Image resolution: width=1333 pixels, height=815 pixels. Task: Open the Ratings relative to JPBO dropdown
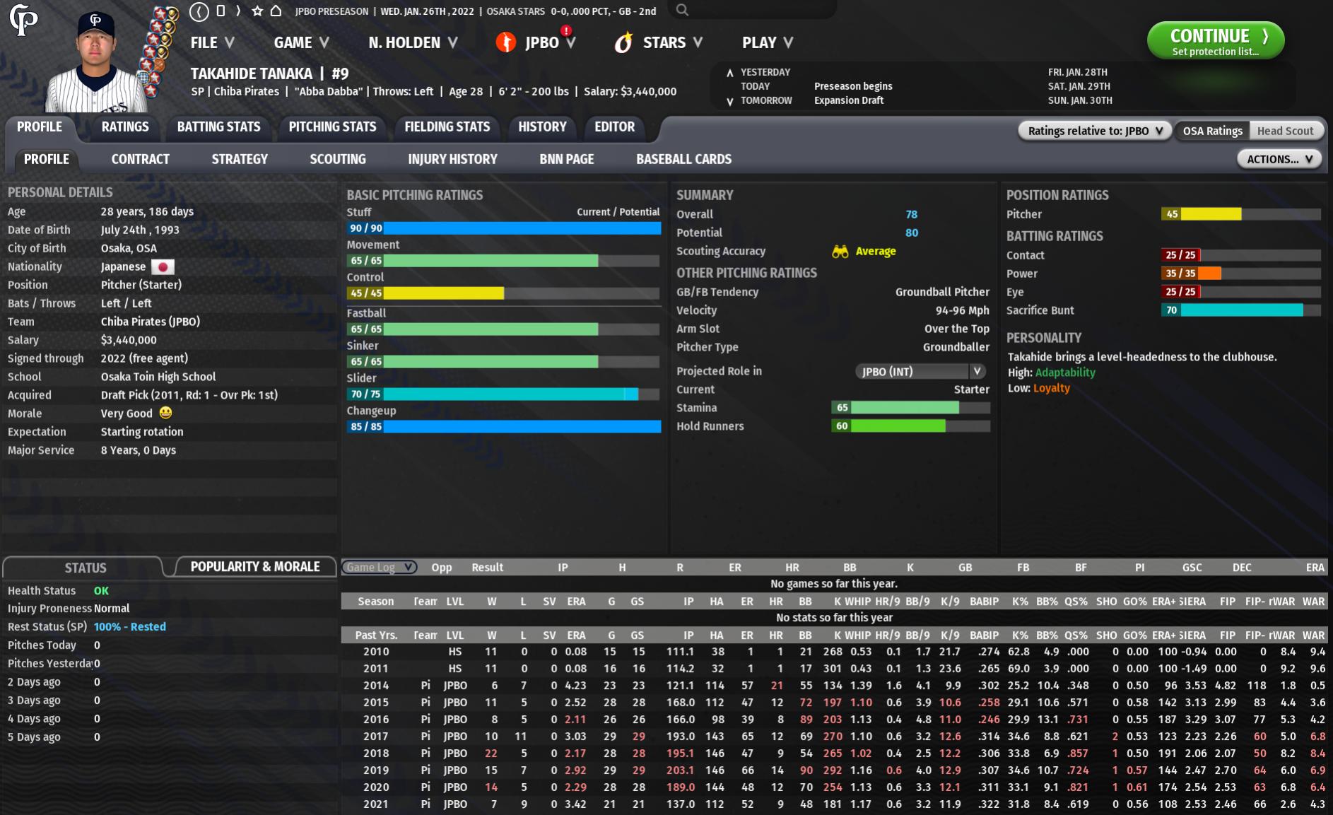pyautogui.click(x=1095, y=131)
